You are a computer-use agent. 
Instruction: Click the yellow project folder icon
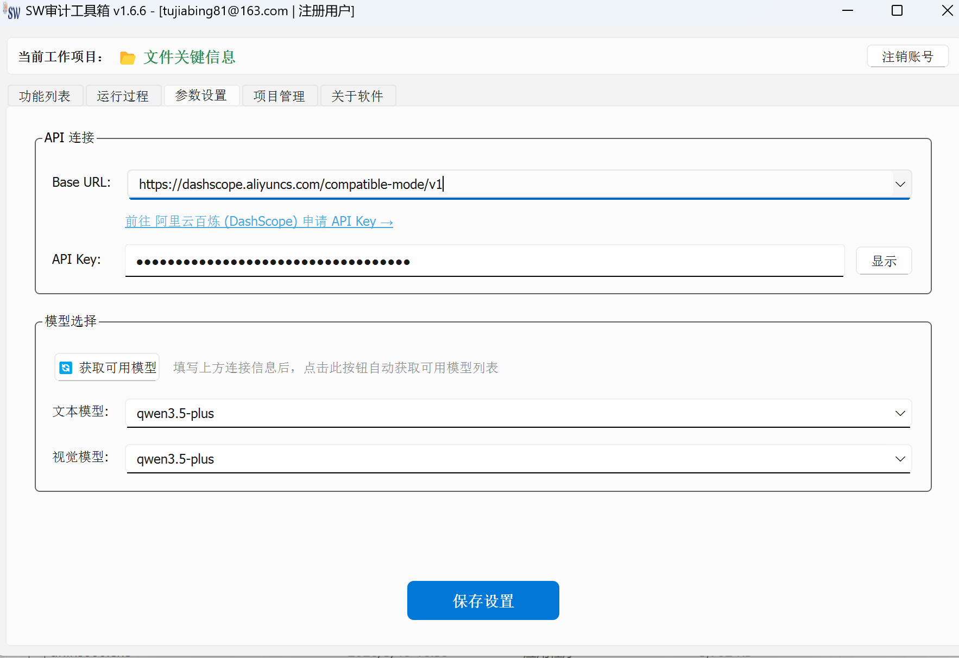(x=128, y=58)
